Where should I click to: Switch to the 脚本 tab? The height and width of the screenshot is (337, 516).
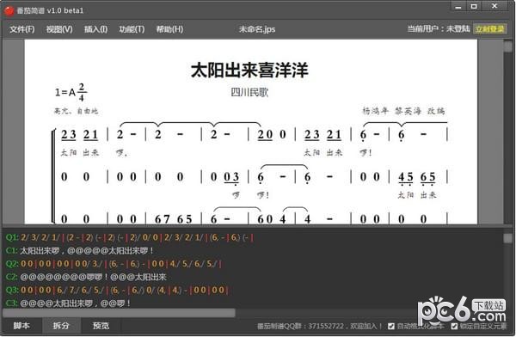[x=21, y=326]
